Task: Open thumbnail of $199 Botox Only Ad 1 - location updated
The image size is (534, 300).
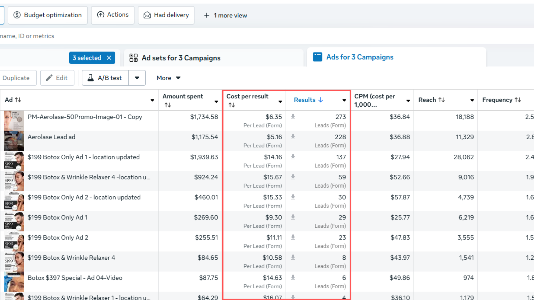Action: pos(14,161)
